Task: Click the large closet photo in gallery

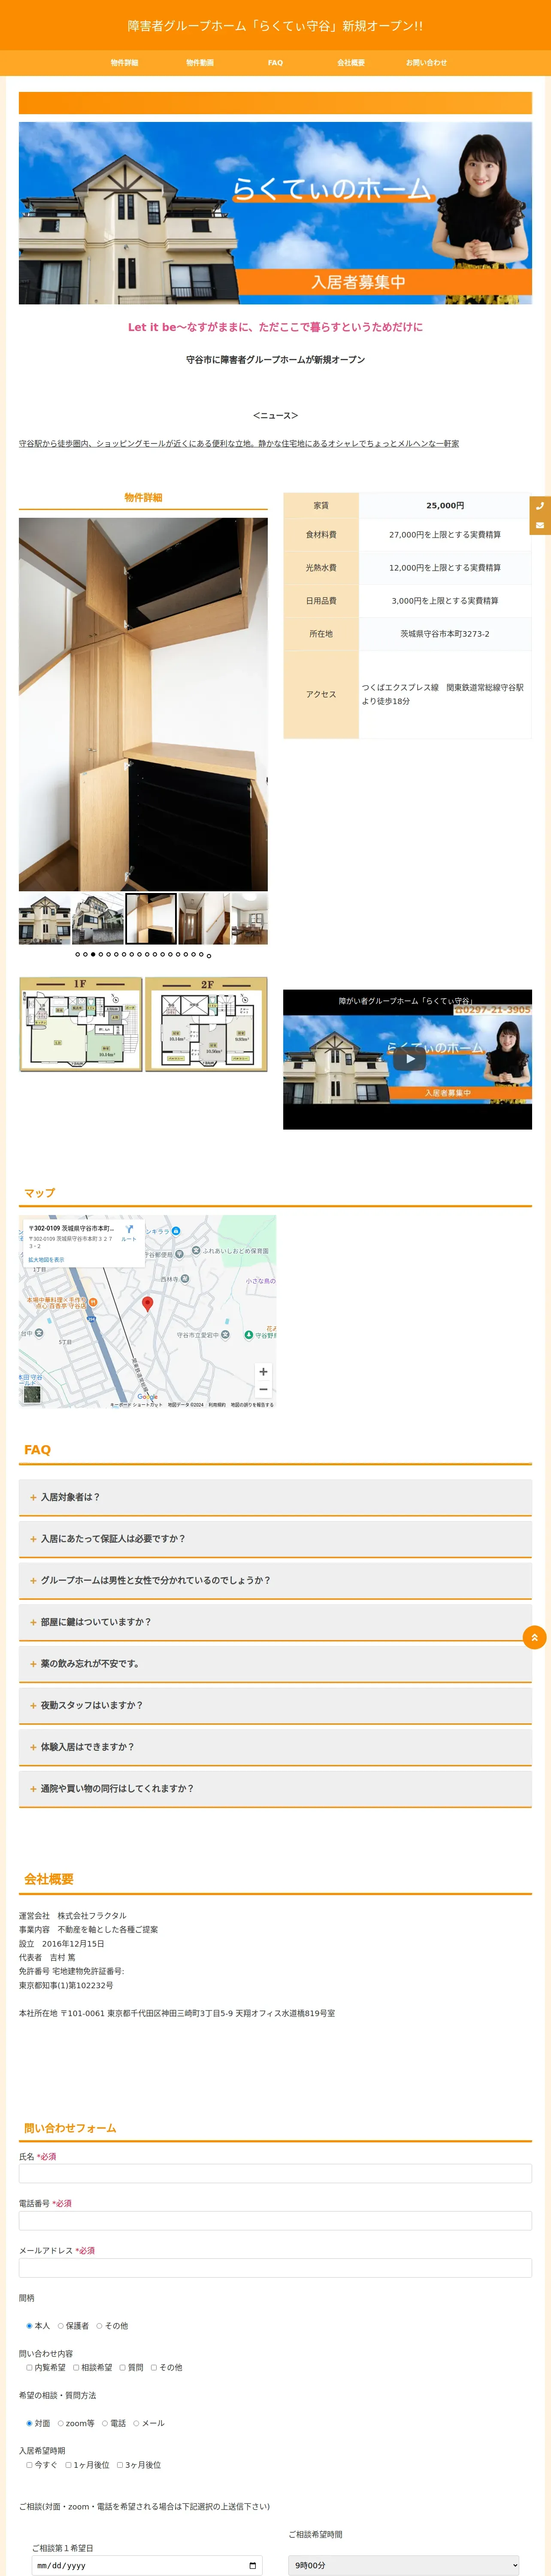Action: tap(143, 704)
